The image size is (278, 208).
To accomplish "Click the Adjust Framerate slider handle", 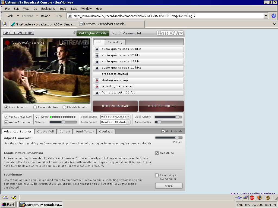I will pos(177,137).
